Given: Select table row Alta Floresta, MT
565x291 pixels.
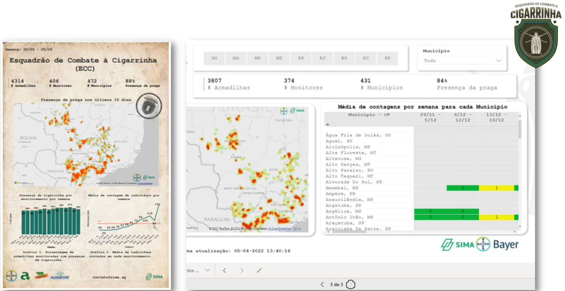Looking at the screenshot, I should [350, 152].
